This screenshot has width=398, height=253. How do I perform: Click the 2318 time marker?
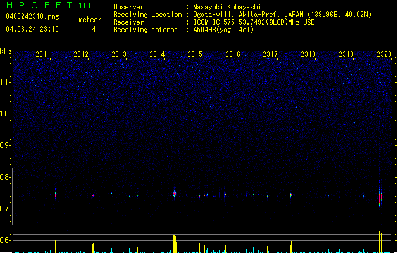(308, 54)
